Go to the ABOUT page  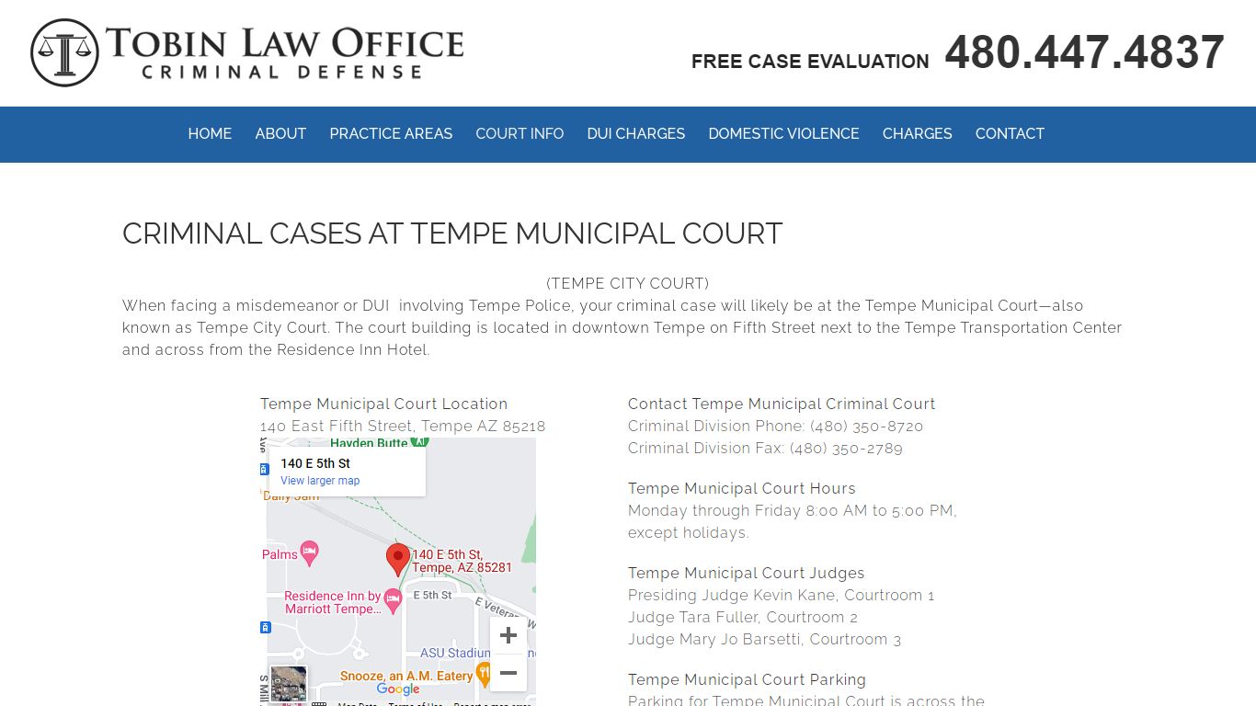280,134
